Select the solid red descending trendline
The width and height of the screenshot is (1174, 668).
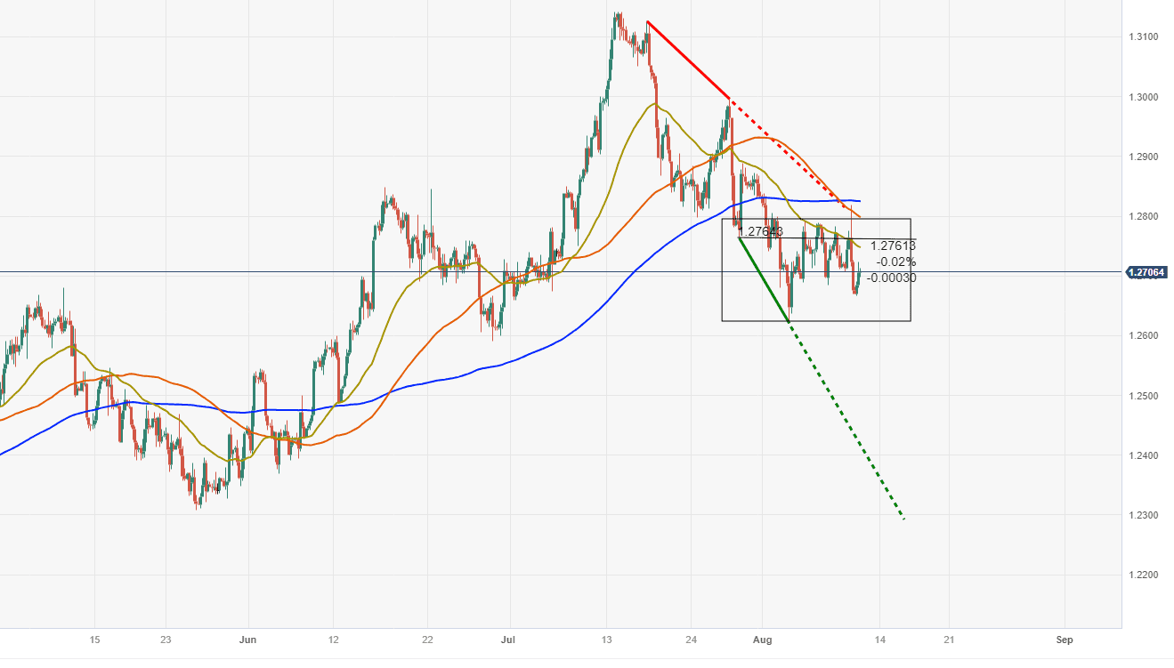(x=688, y=60)
